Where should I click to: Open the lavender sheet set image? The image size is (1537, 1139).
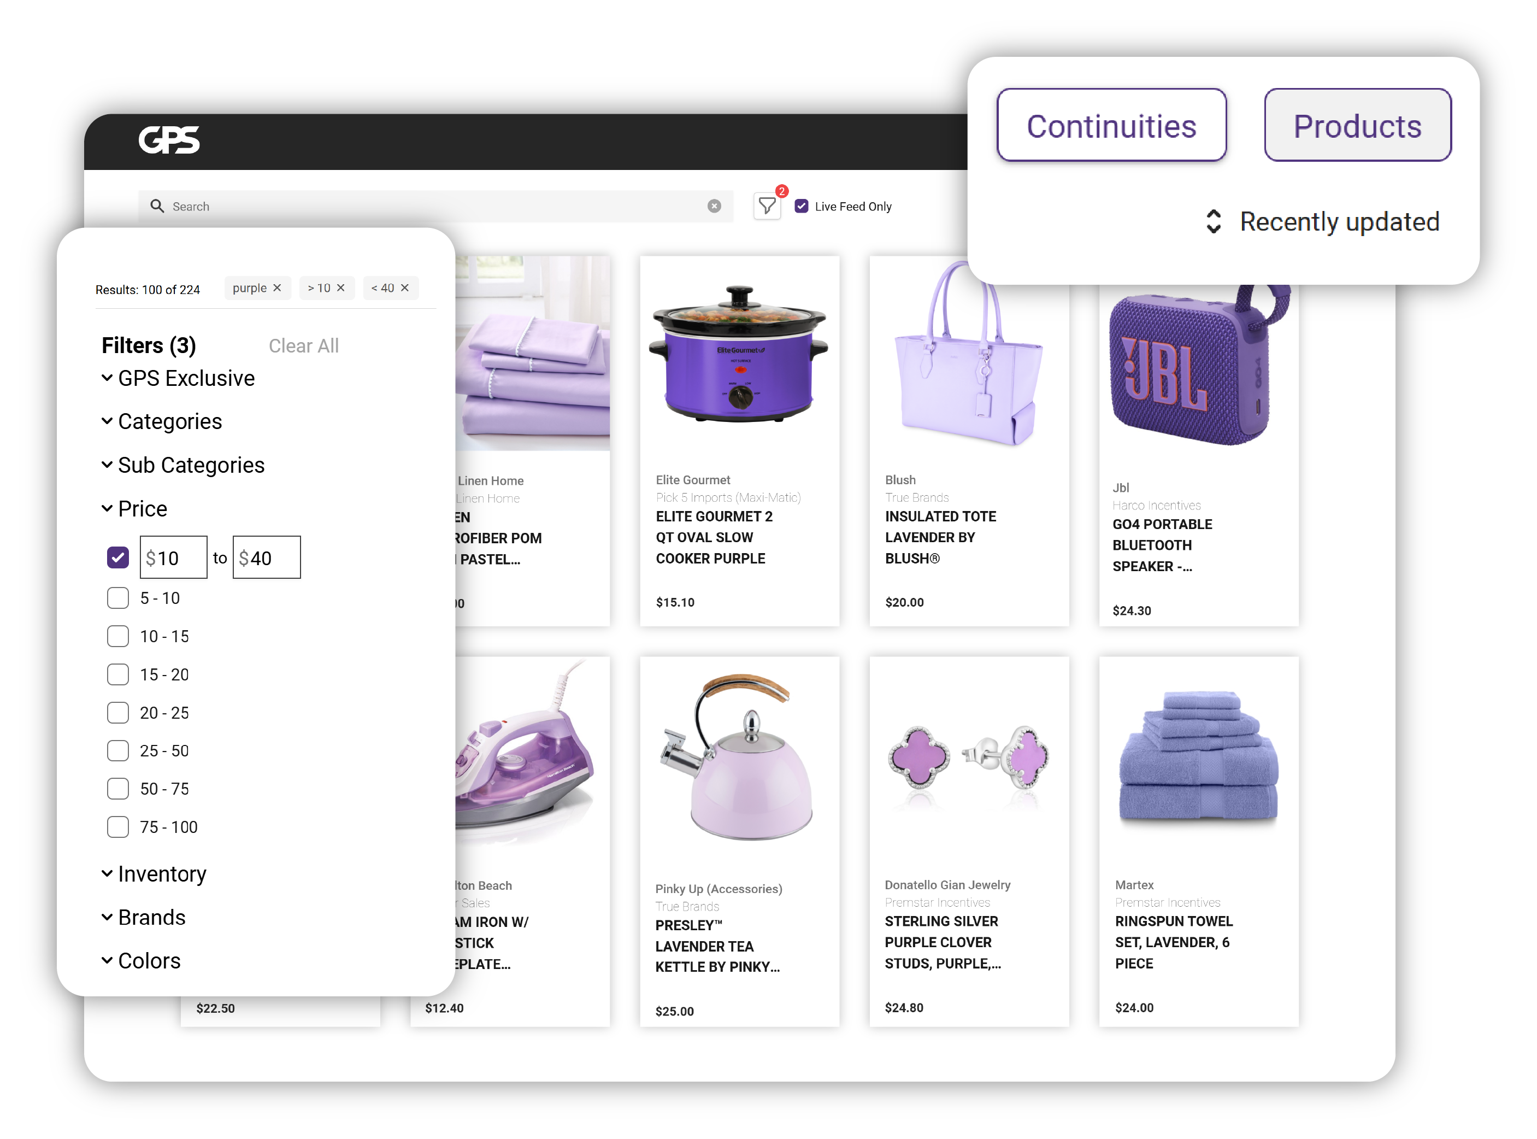pyautogui.click(x=533, y=354)
